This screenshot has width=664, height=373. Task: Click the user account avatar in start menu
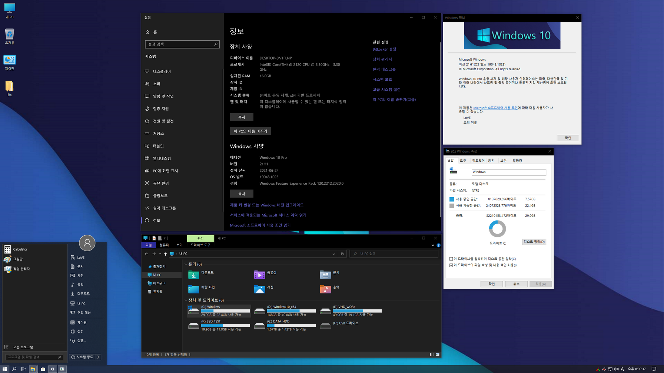(x=87, y=243)
